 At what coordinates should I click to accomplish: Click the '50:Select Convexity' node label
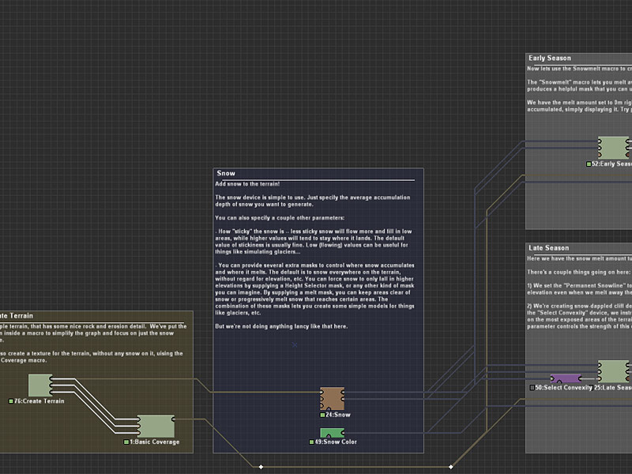pyautogui.click(x=564, y=387)
